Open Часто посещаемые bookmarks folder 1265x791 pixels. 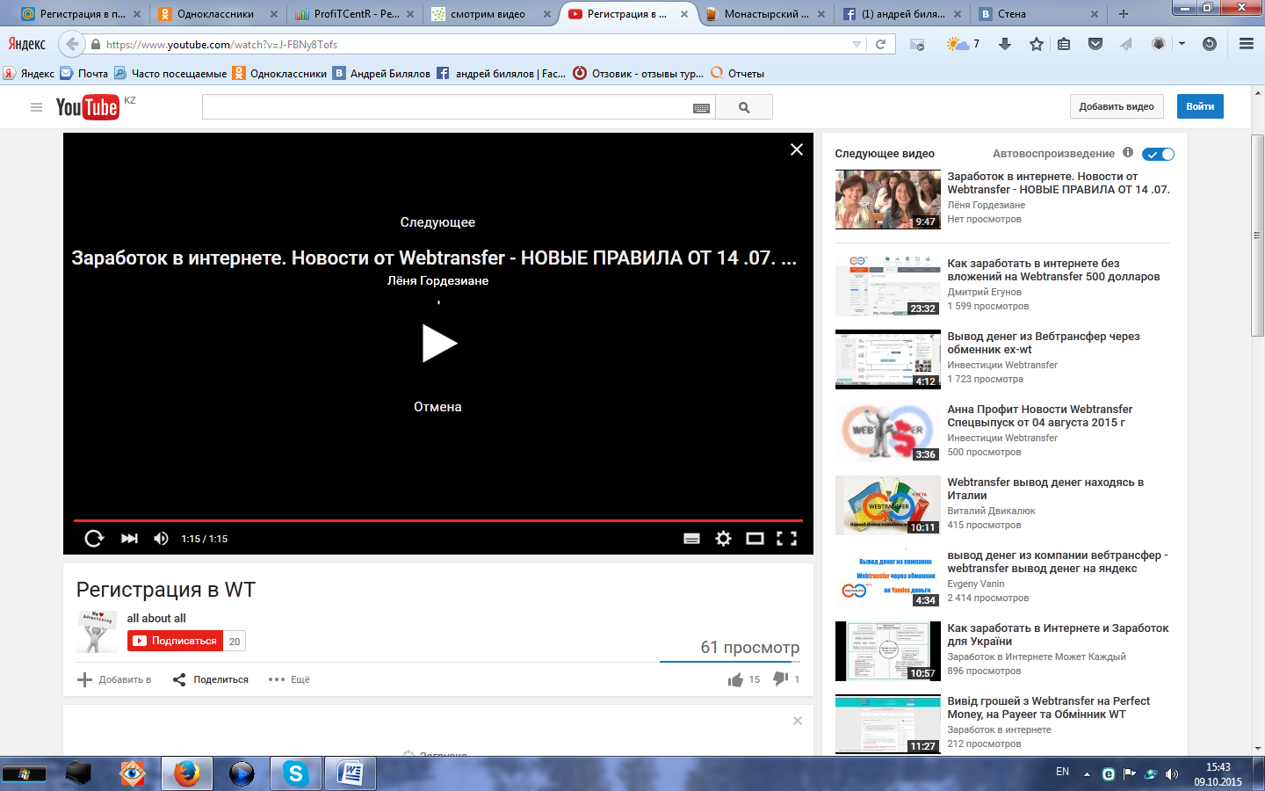170,74
